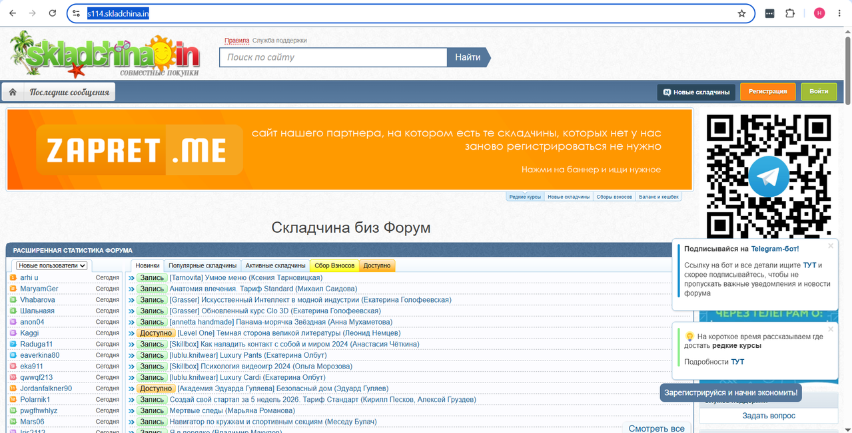Go to forum home via house icon

[13, 92]
